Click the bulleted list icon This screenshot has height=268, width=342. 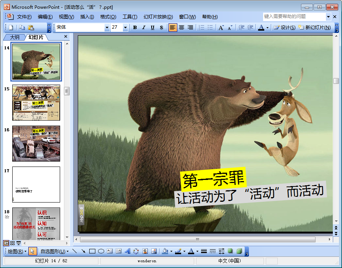pyautogui.click(x=210, y=28)
